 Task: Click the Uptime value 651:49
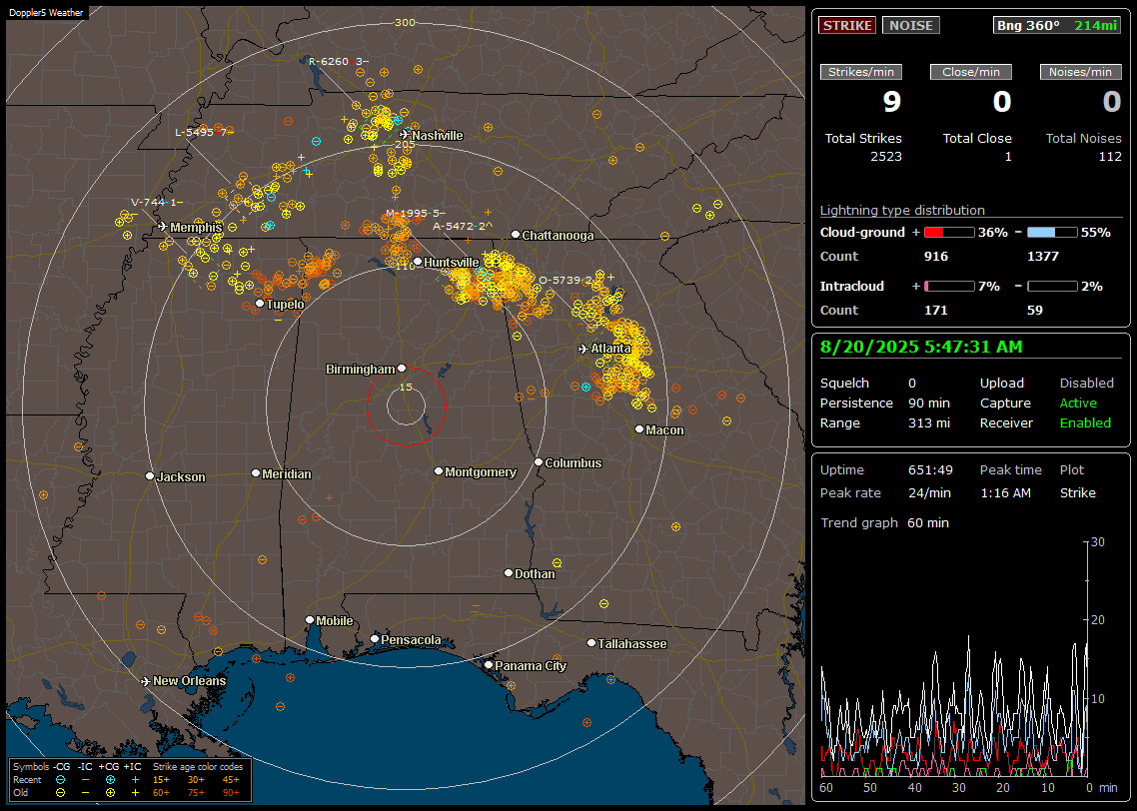coord(930,469)
